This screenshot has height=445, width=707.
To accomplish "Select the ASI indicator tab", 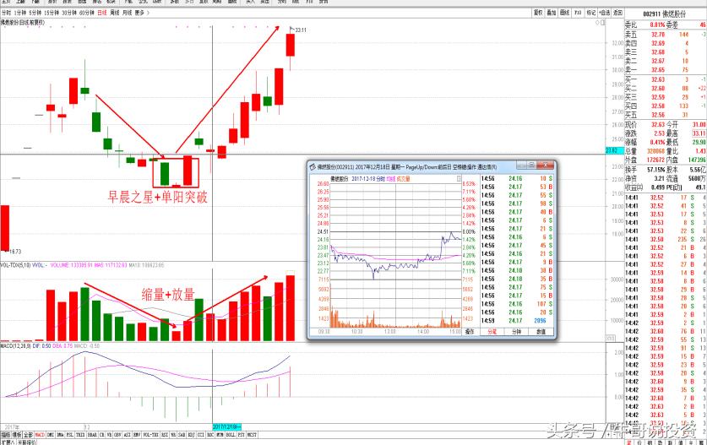I will (128, 435).
